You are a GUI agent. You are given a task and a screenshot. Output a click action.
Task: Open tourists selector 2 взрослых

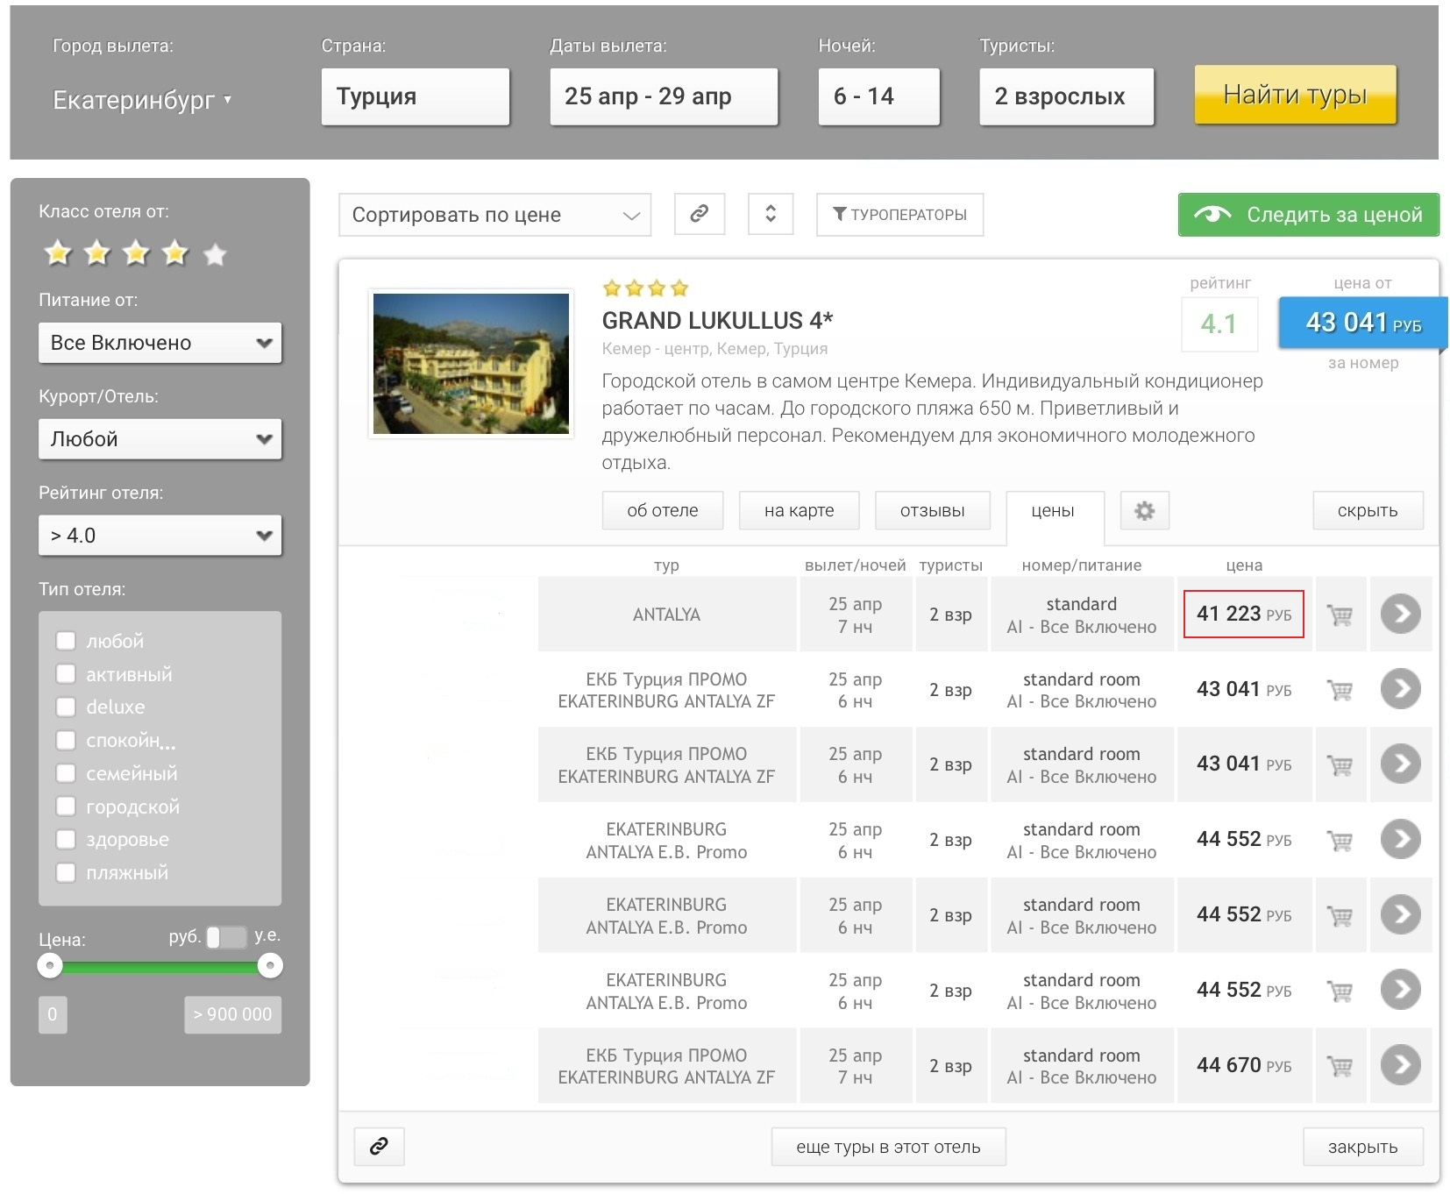click(x=1066, y=96)
